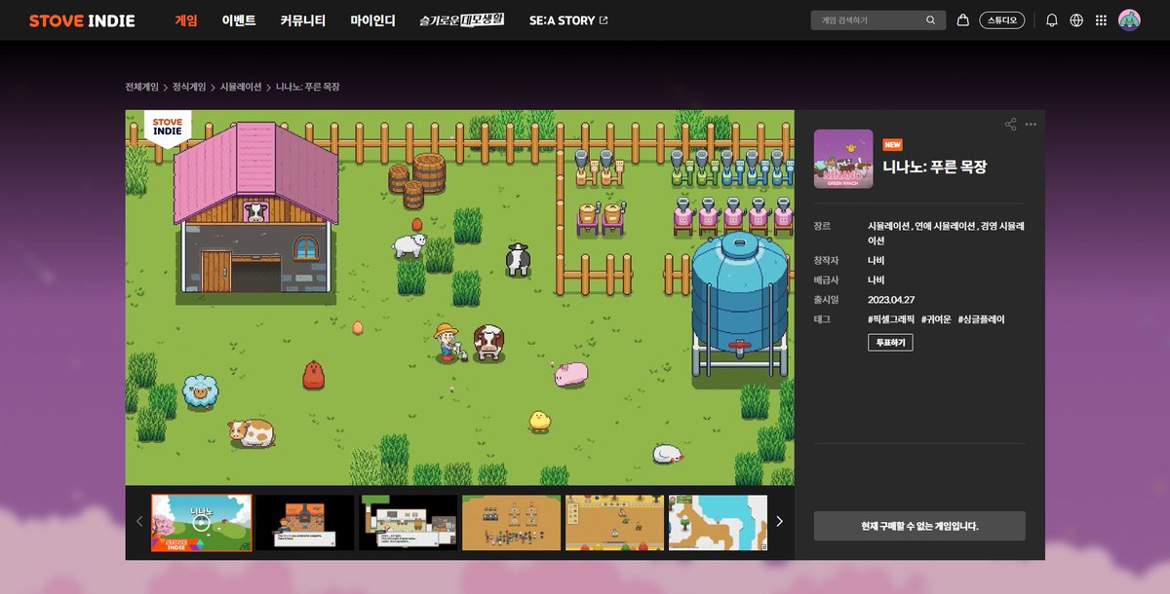Click publisher name 나비 next to 배급사
Image resolution: width=1170 pixels, height=594 pixels.
tap(877, 279)
